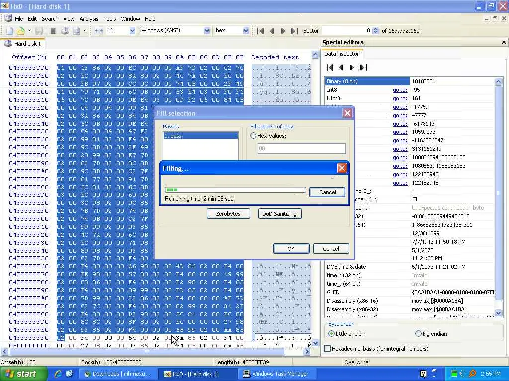Image resolution: width=509 pixels, height=381 pixels.
Task: Follow go to link beside value 47777
Action: [400, 115]
